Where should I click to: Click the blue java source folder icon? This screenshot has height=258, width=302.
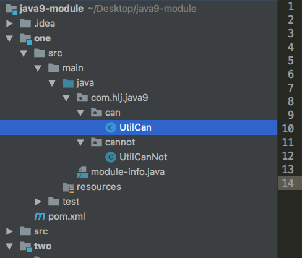click(68, 83)
